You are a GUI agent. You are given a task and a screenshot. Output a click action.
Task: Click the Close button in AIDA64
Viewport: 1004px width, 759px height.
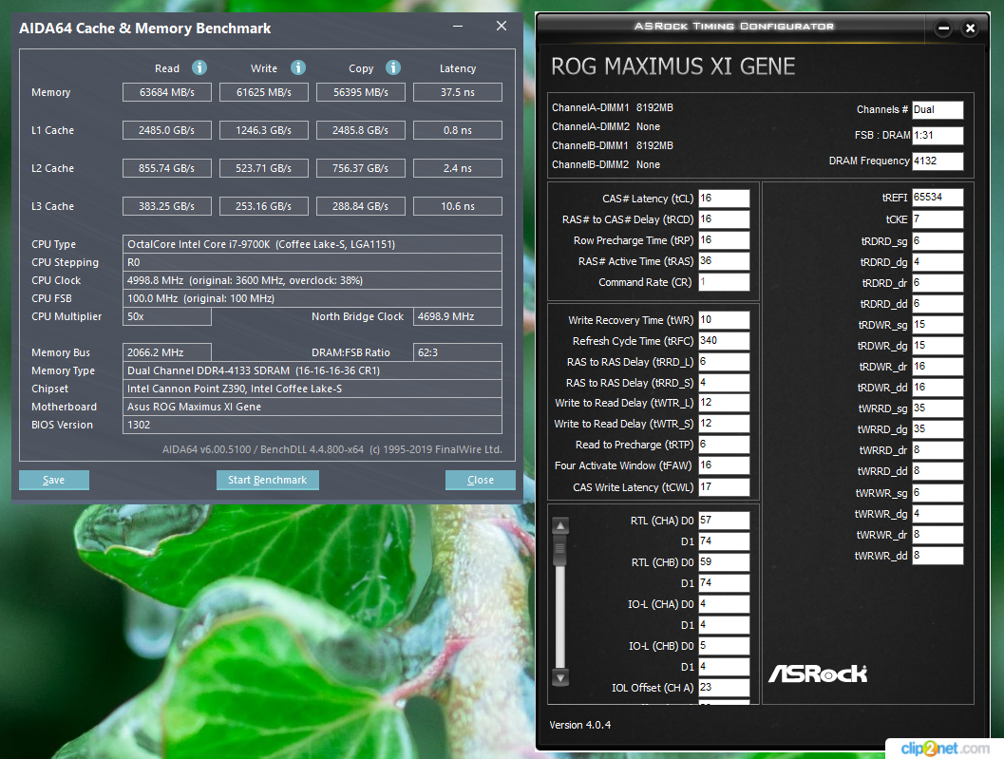(x=481, y=480)
